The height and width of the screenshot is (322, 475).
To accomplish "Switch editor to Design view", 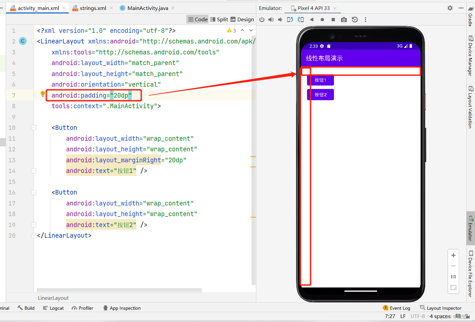I will pyautogui.click(x=242, y=19).
